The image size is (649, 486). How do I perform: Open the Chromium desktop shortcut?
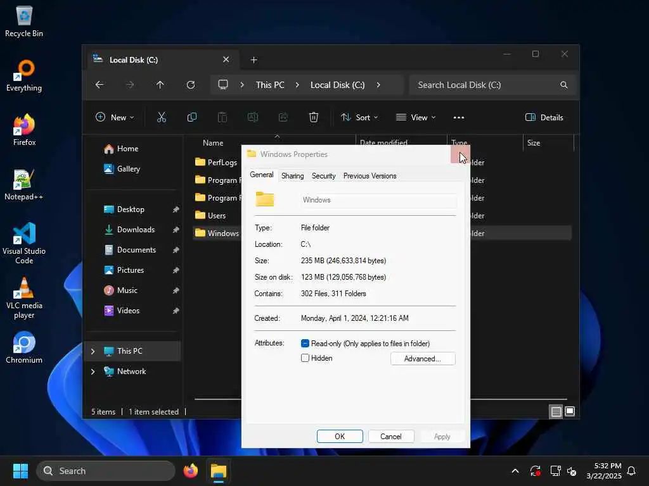click(x=24, y=347)
